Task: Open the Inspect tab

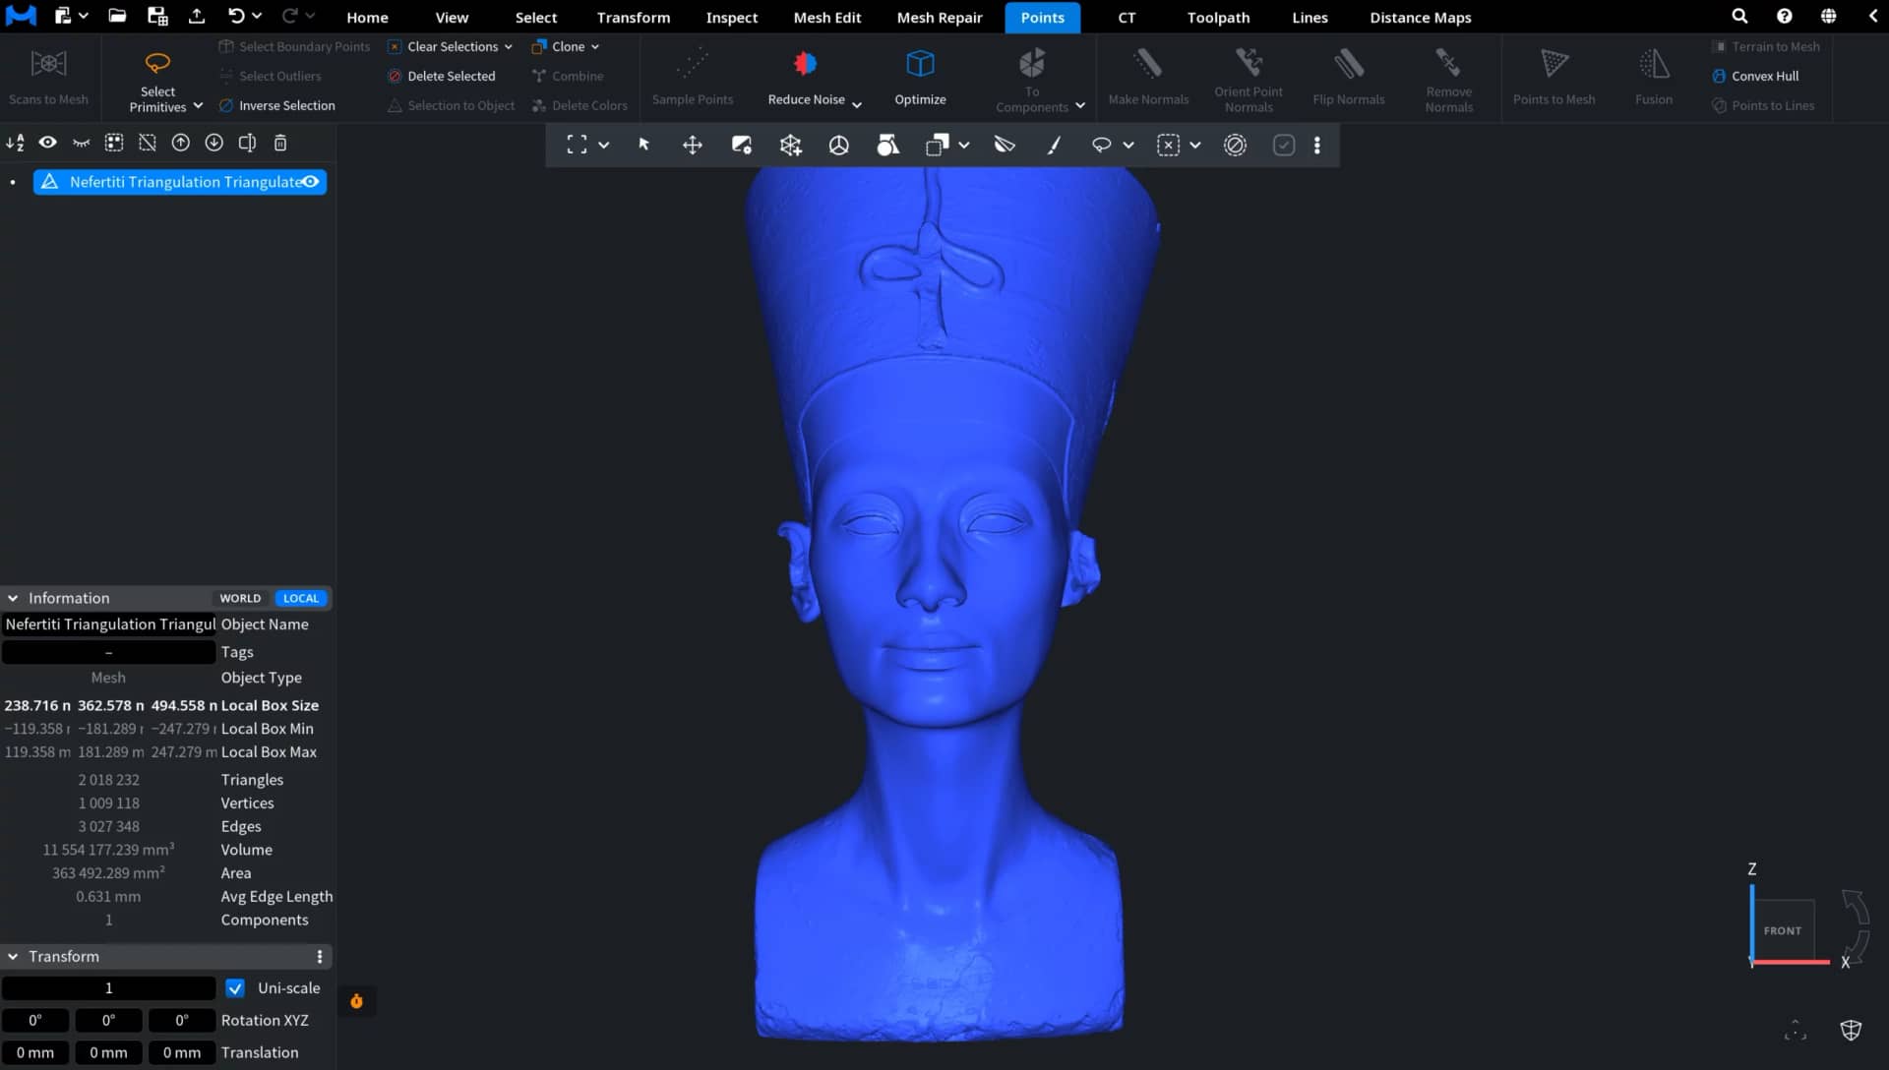Action: tap(731, 17)
